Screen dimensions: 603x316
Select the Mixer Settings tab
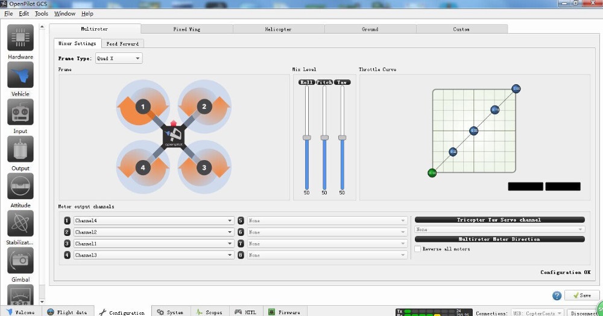pyautogui.click(x=77, y=43)
